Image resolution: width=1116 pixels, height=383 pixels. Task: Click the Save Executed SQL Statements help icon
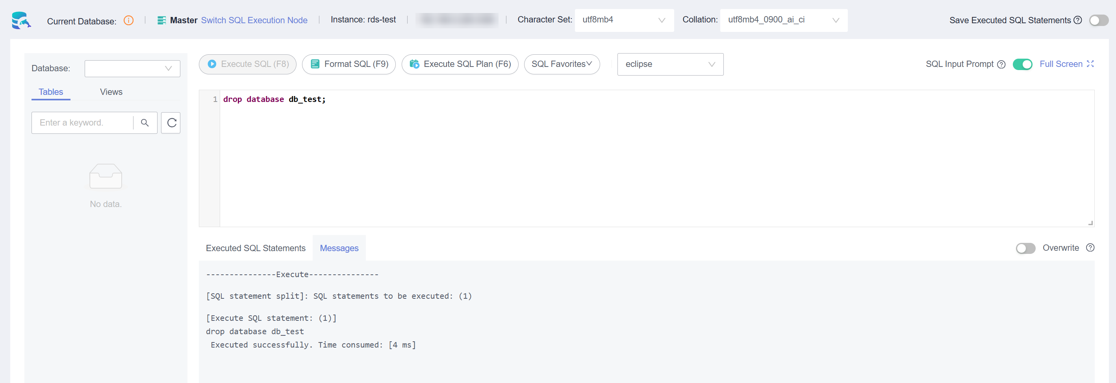tap(1078, 20)
